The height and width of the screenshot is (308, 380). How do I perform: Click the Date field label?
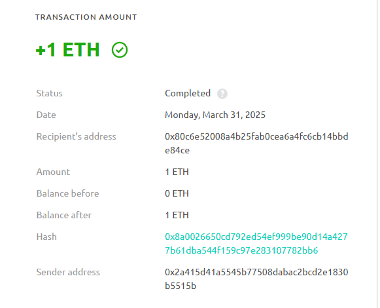pos(46,115)
